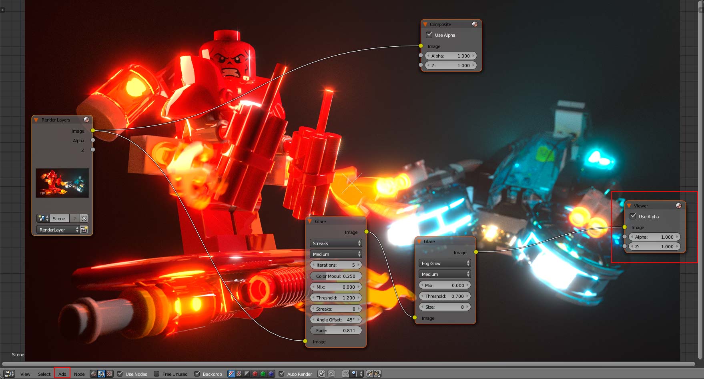Click the Render Layers preview thumbnail
This screenshot has height=379, width=704.
[x=62, y=183]
